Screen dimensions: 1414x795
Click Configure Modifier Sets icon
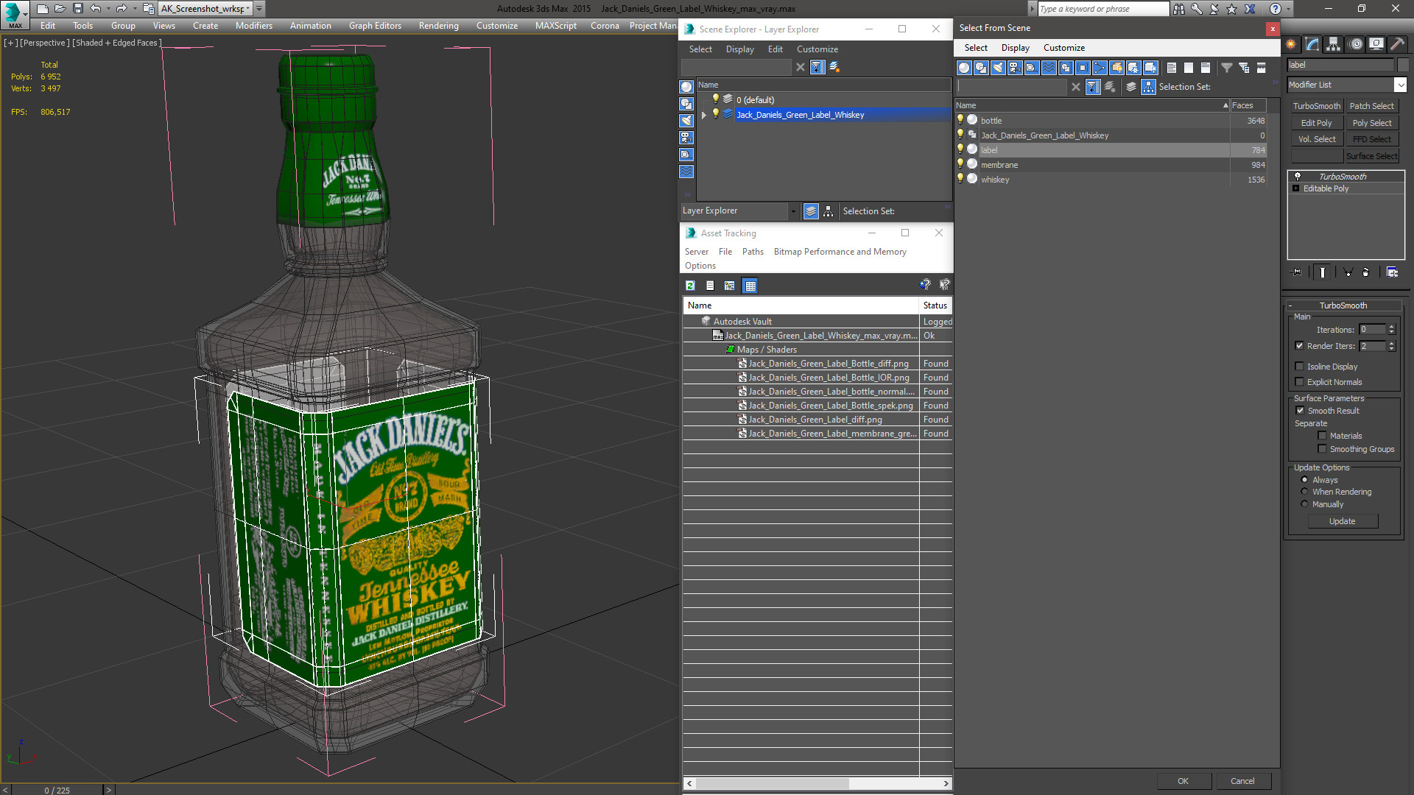coord(1392,272)
